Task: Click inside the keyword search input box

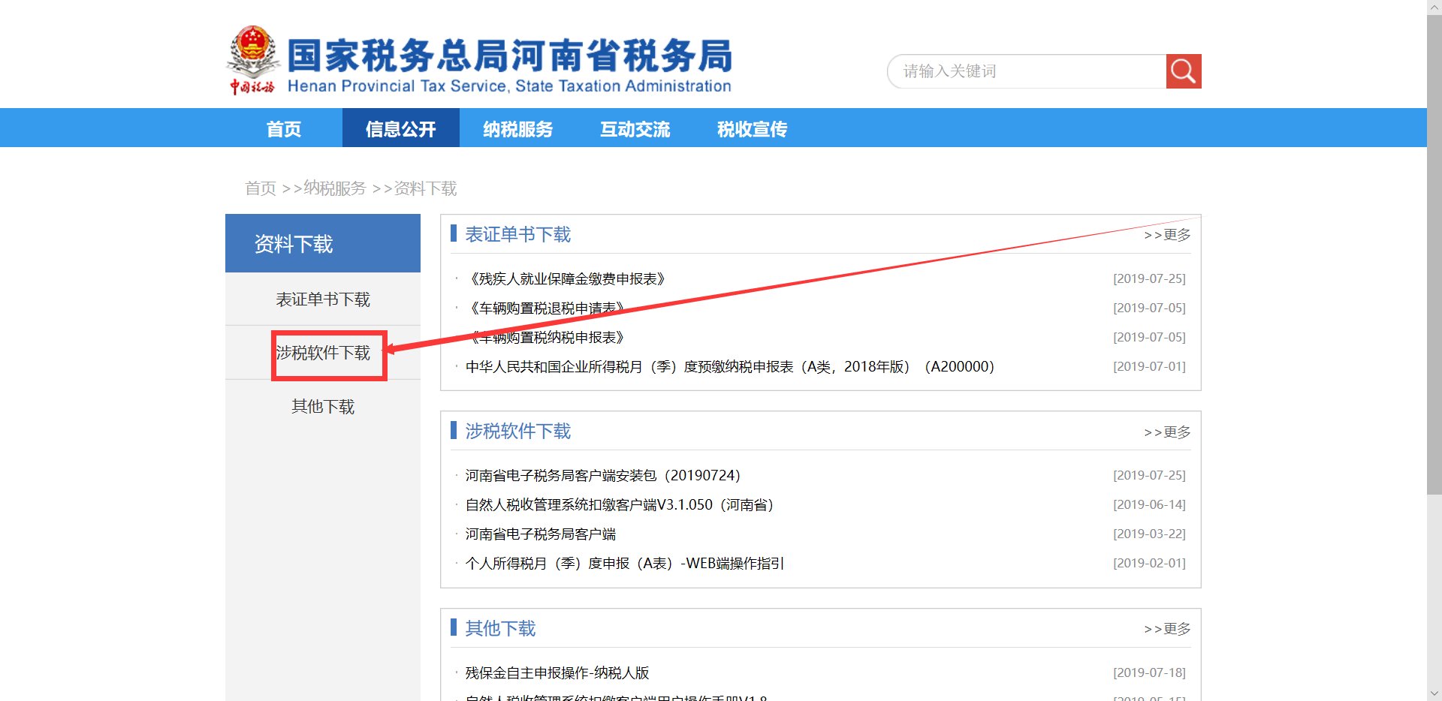Action: click(1021, 71)
